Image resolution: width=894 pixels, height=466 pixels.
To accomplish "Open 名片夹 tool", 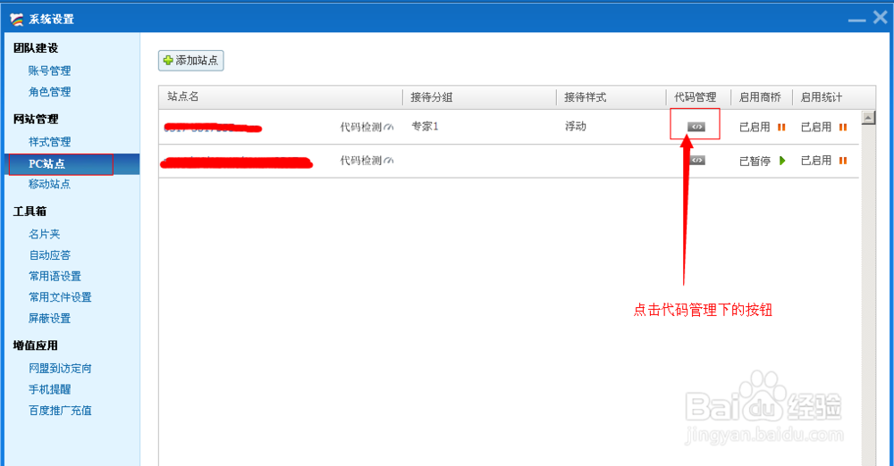I will 45,234.
